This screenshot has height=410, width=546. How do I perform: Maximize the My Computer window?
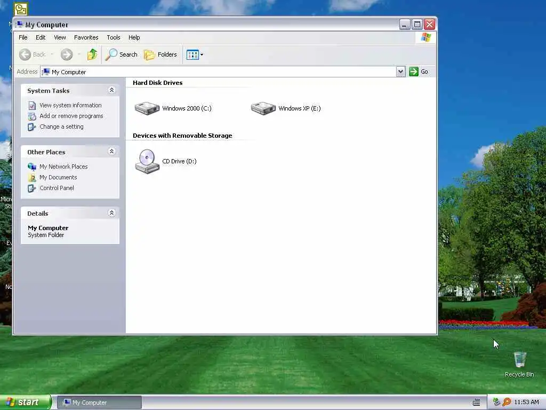pos(417,25)
